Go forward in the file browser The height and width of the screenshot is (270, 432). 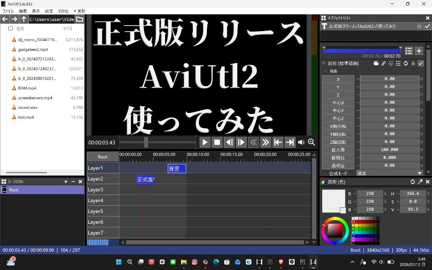14,19
